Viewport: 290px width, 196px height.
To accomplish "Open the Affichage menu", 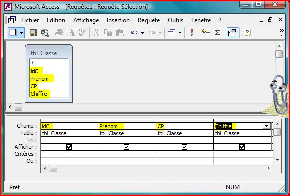I will [x=86, y=20].
